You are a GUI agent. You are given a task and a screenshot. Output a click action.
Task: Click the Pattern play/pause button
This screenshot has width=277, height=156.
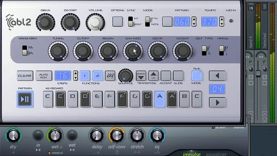[25, 99]
